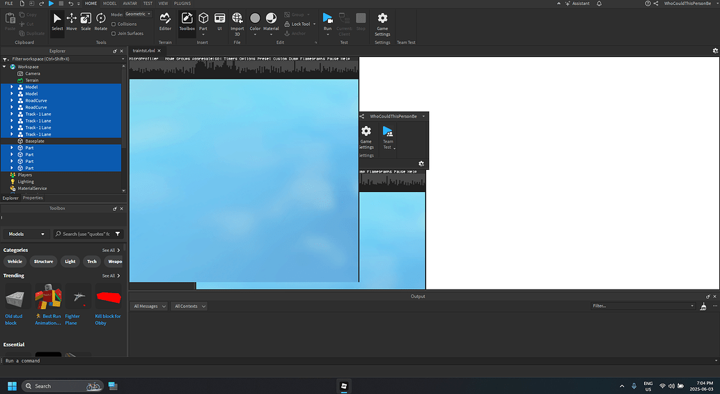Viewport: 720px width, 394px height.
Task: Activate the Scale tool
Action: coord(86,22)
